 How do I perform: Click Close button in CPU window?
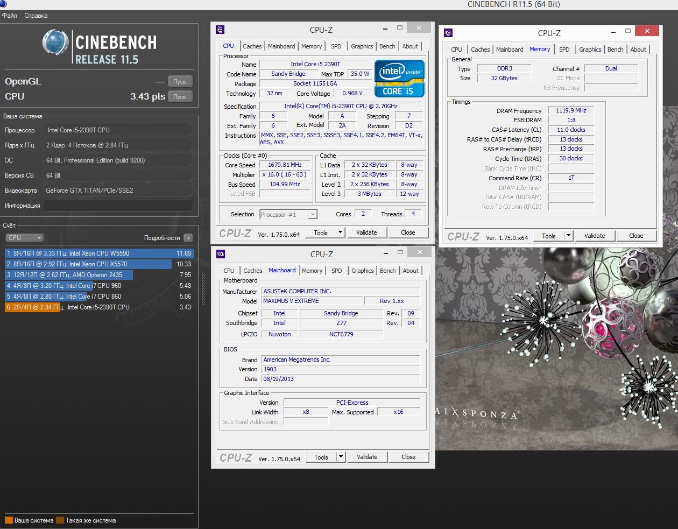[408, 232]
